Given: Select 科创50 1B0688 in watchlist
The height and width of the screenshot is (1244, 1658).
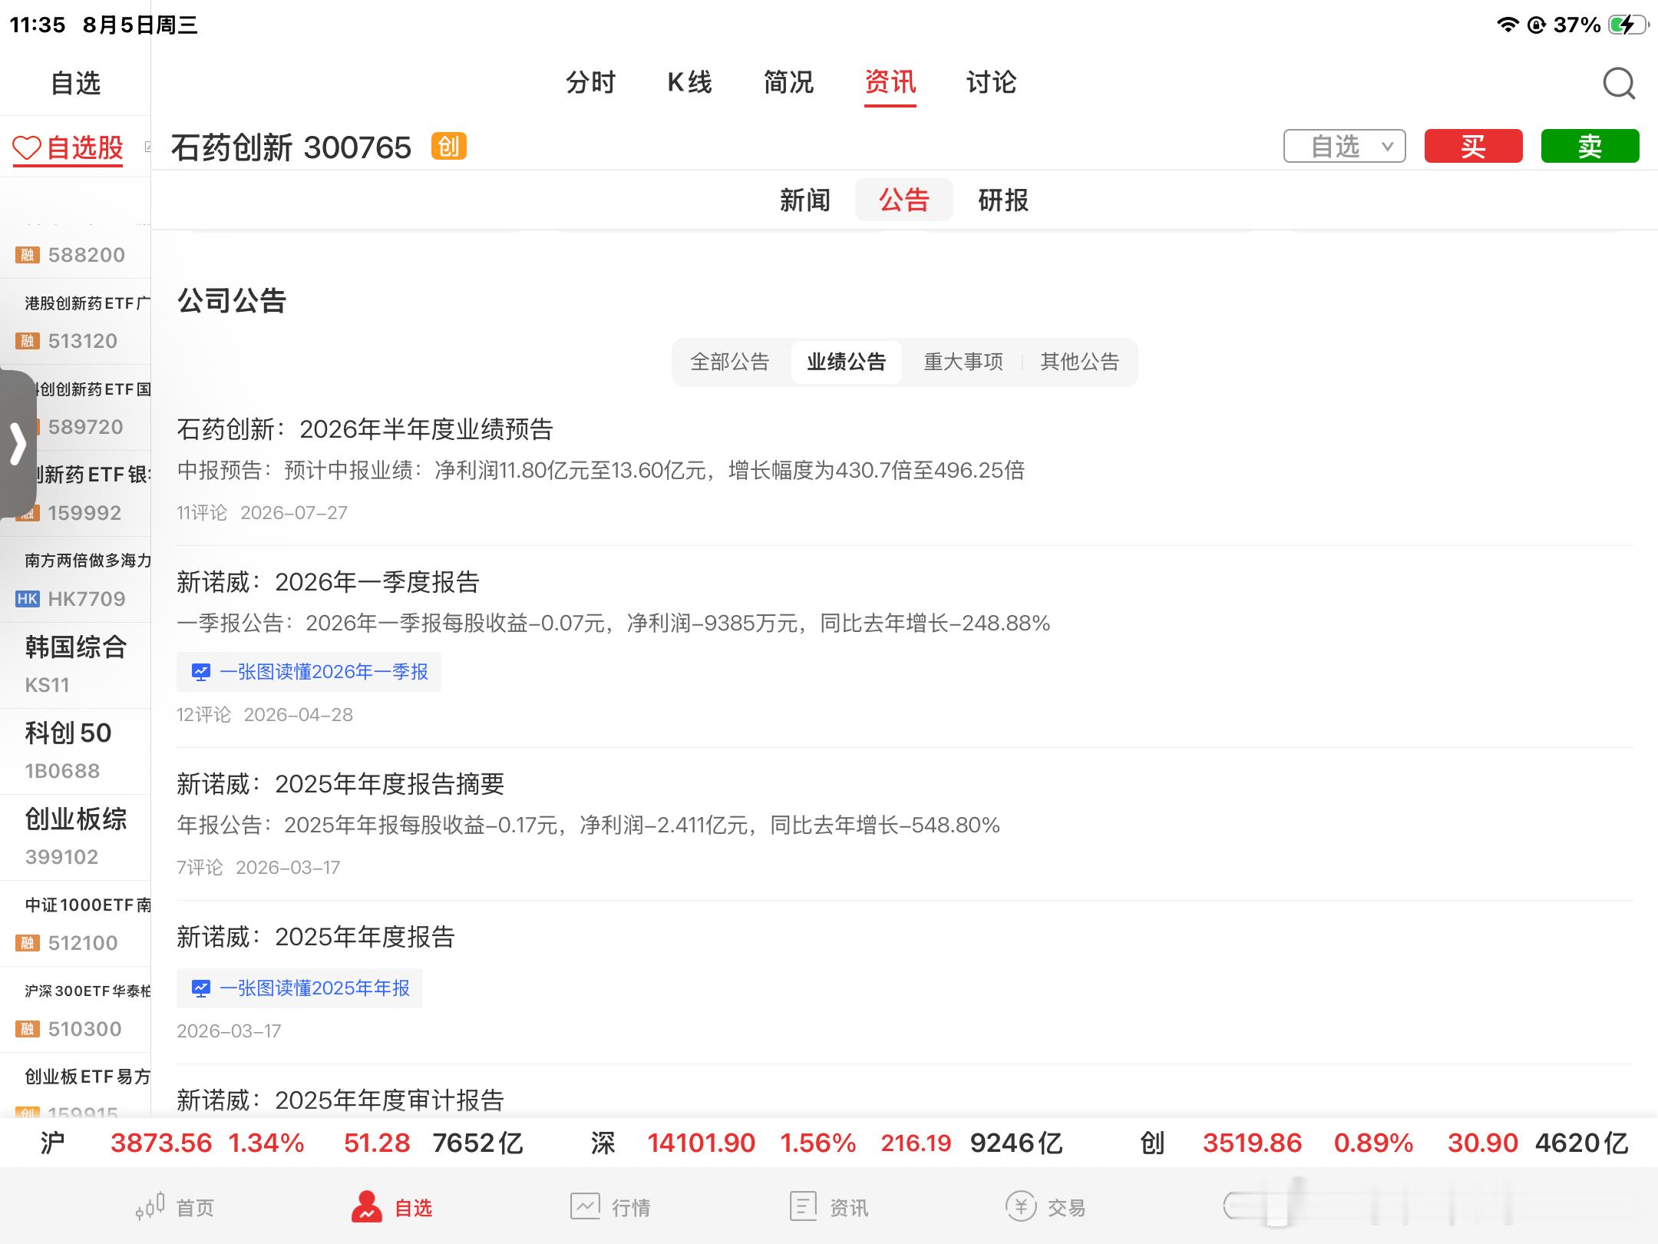Looking at the screenshot, I should coord(75,751).
